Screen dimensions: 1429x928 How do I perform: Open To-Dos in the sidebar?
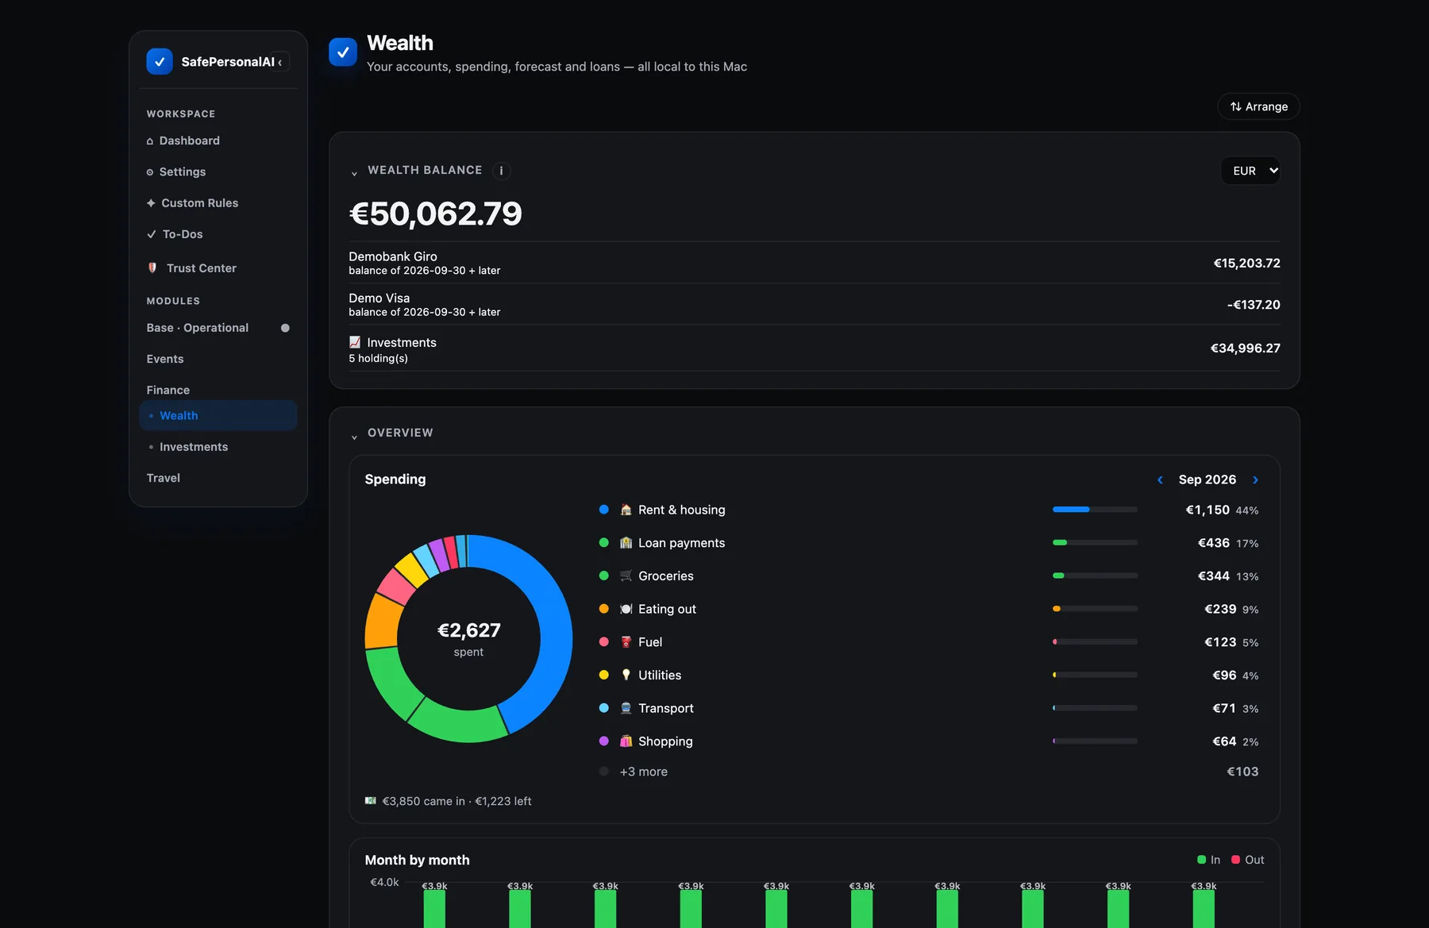click(218, 234)
